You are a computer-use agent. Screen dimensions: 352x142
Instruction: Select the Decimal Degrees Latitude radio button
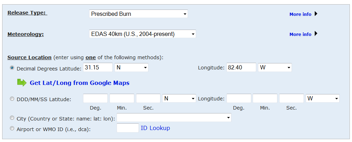12,68
